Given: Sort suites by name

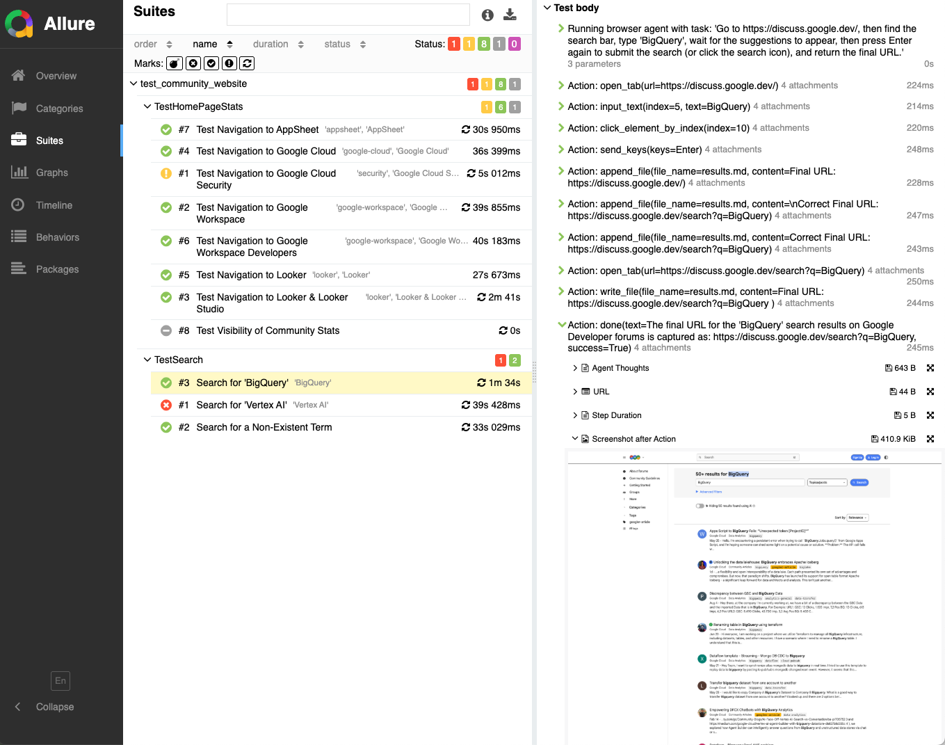Looking at the screenshot, I should pyautogui.click(x=213, y=44).
